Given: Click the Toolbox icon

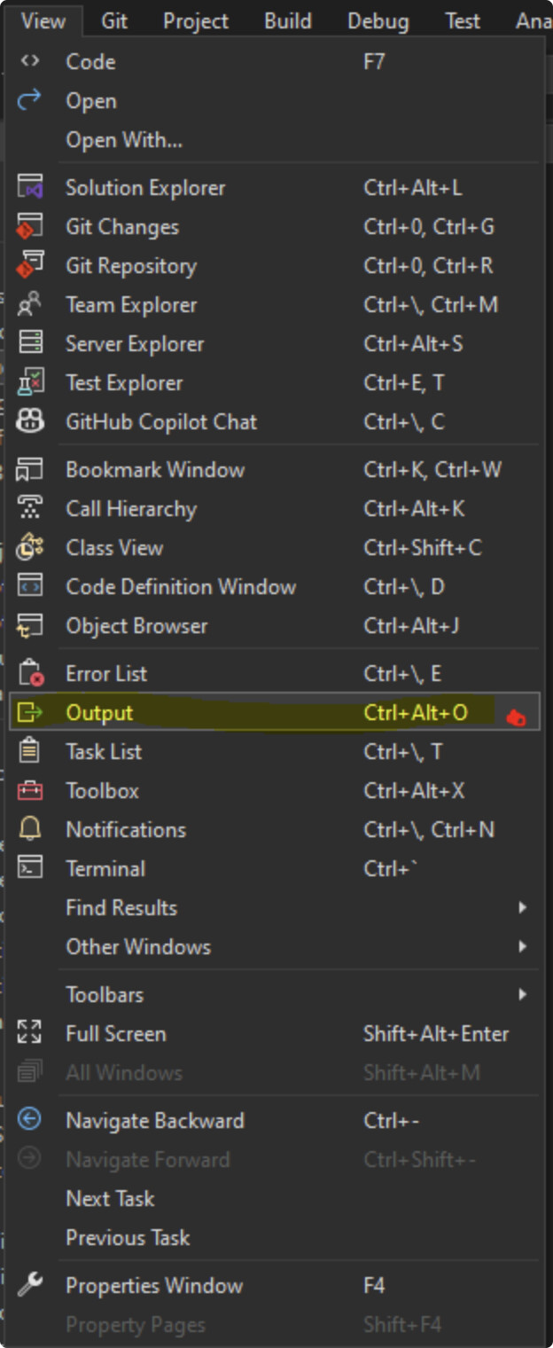Looking at the screenshot, I should (30, 791).
